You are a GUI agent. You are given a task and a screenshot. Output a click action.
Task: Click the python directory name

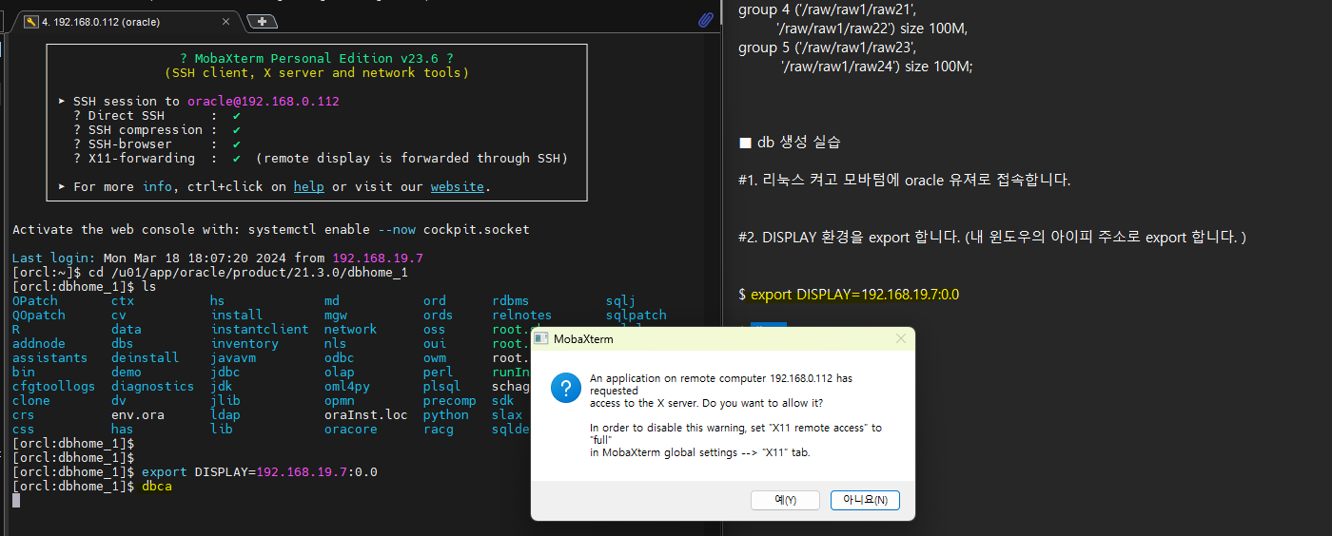[446, 415]
